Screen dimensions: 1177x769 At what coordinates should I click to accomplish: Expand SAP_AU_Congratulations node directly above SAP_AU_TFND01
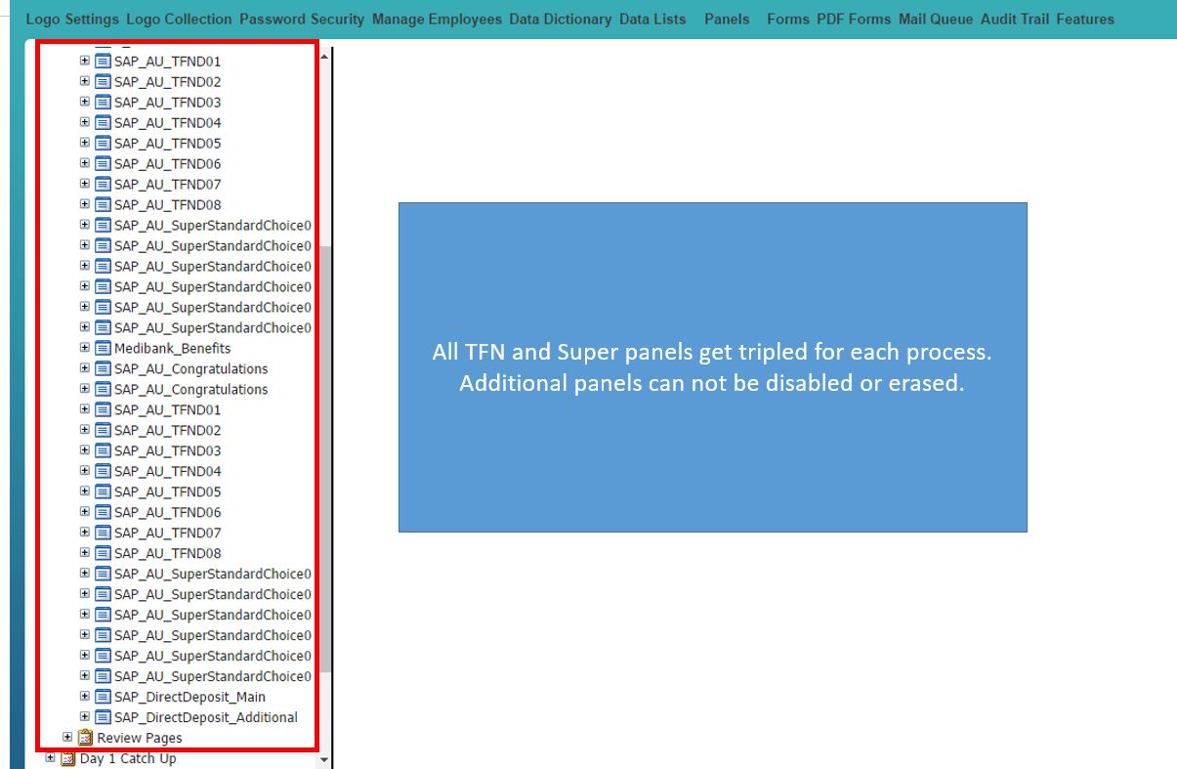click(85, 389)
